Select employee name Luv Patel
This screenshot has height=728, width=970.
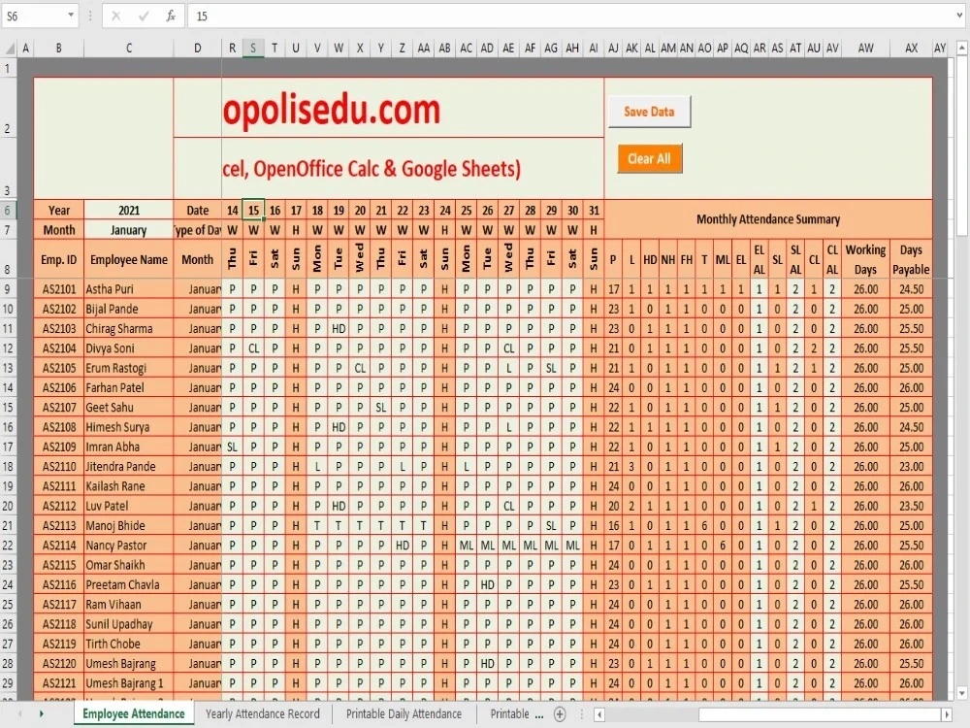click(x=129, y=506)
